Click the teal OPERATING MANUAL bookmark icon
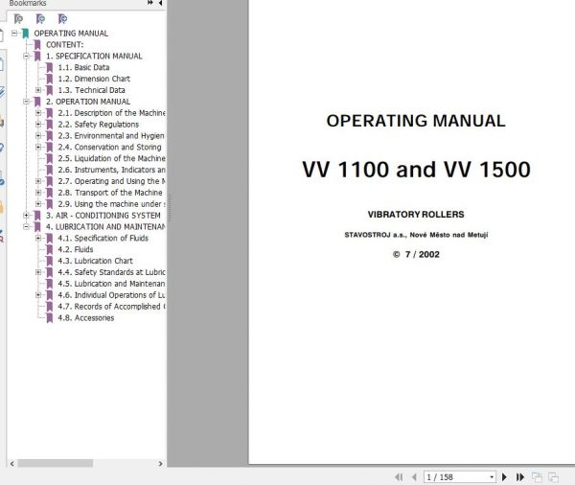Screen dimensions: 575x485 click(x=25, y=34)
